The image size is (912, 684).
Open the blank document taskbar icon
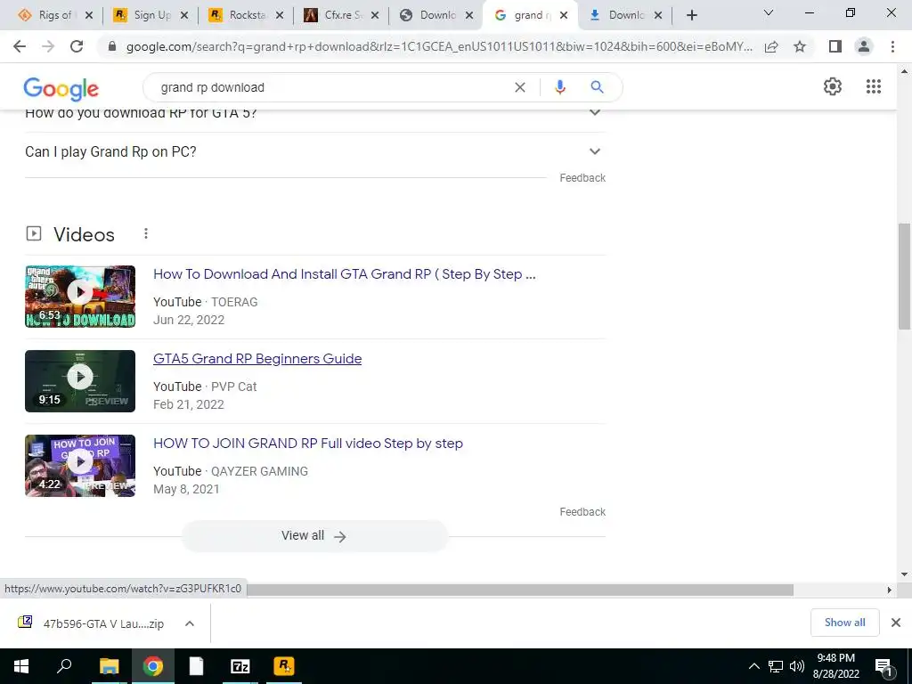coord(197,666)
